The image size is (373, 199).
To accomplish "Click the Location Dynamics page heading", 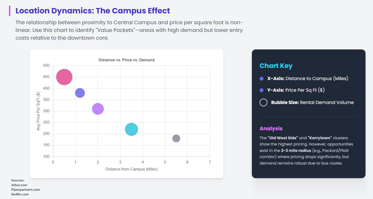I will tap(93, 11).
